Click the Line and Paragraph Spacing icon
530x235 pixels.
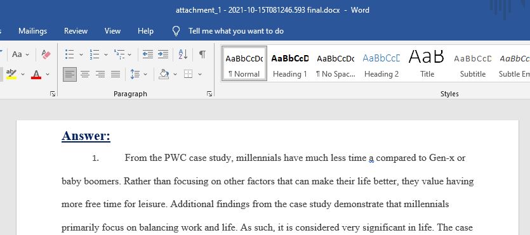(x=135, y=74)
